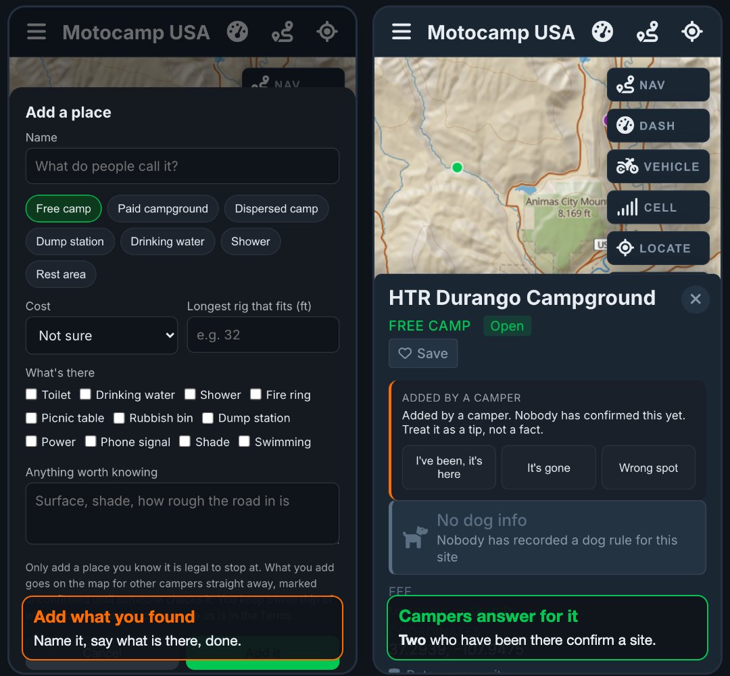The image size is (730, 676).
Task: Click the Animas City Mountain map label
Action: coord(566,207)
